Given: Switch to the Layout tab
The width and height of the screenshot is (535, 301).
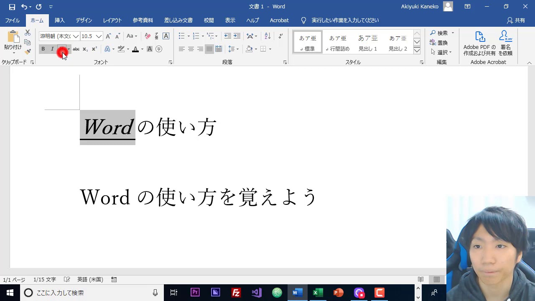Looking at the screenshot, I should point(112,20).
